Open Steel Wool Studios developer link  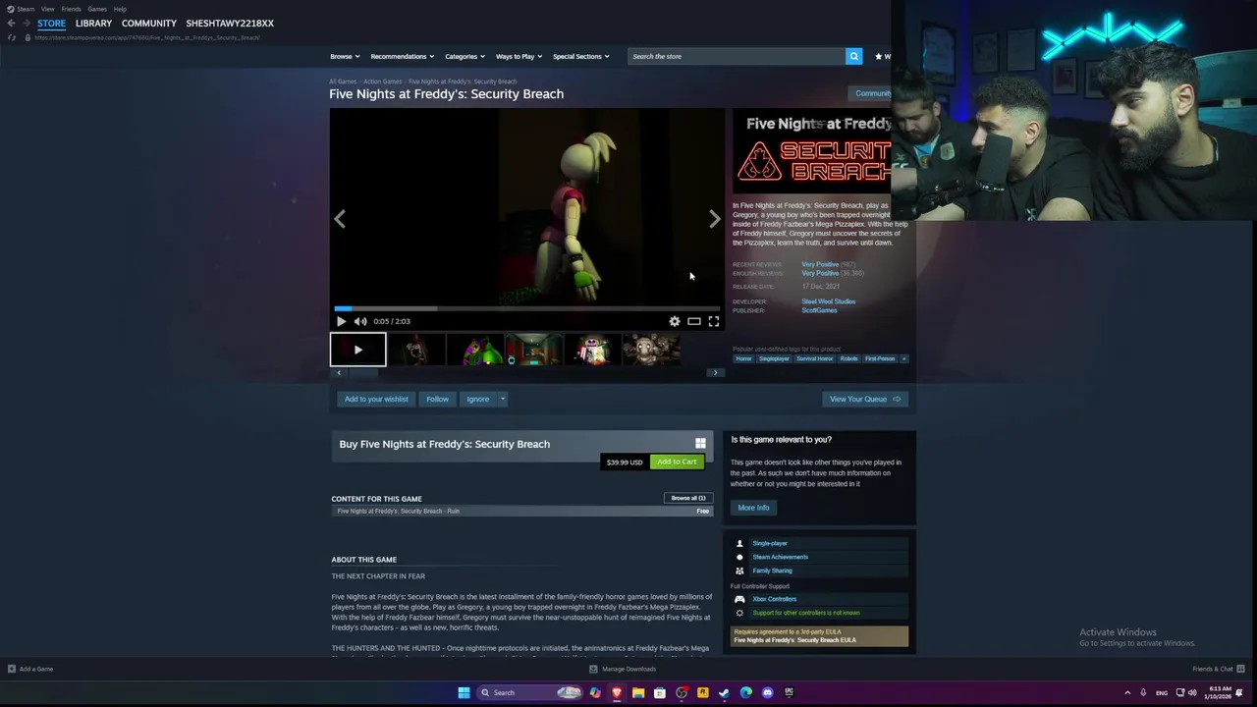[828, 301]
